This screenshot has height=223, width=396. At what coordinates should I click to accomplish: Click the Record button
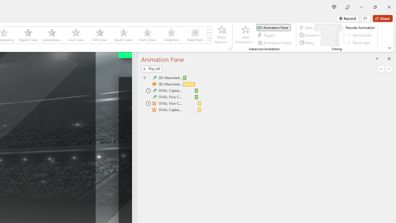[348, 19]
